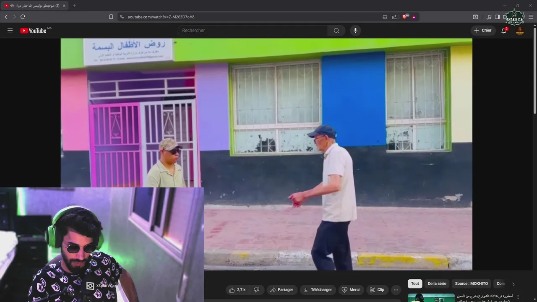Open options for first suggested video
The image size is (537, 302).
pos(518,297)
